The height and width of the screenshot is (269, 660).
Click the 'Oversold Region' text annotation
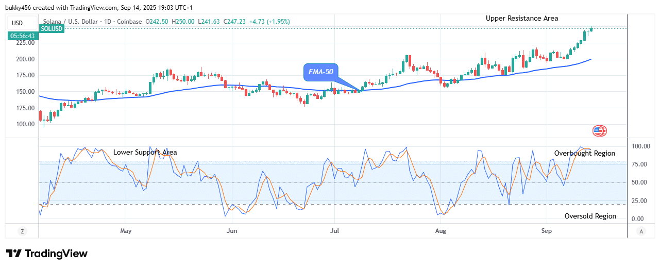pyautogui.click(x=590, y=216)
